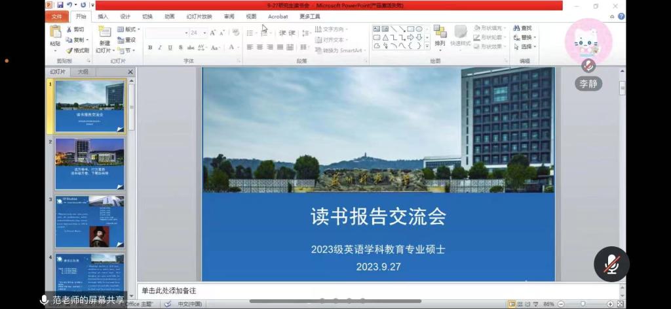This screenshot has height=309, width=671.
Task: Click the zoom slider in the status bar
Action: tap(583, 304)
